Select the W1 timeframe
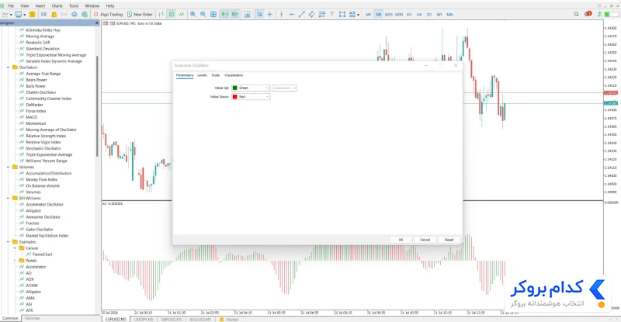 click(x=439, y=15)
